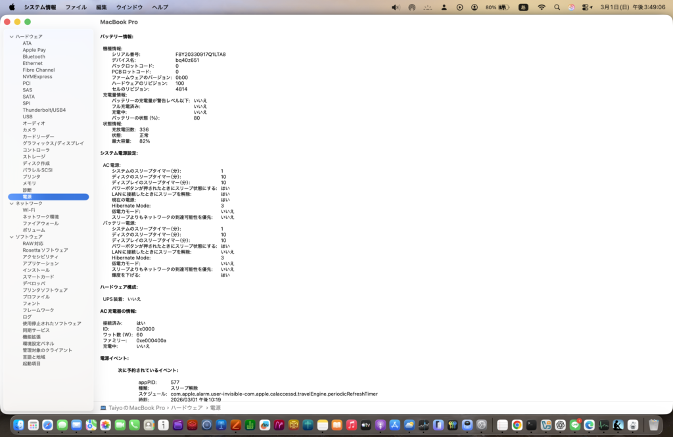Open the Wi-Fi menu bar icon
This screenshot has width=673, height=437.
coord(542,7)
